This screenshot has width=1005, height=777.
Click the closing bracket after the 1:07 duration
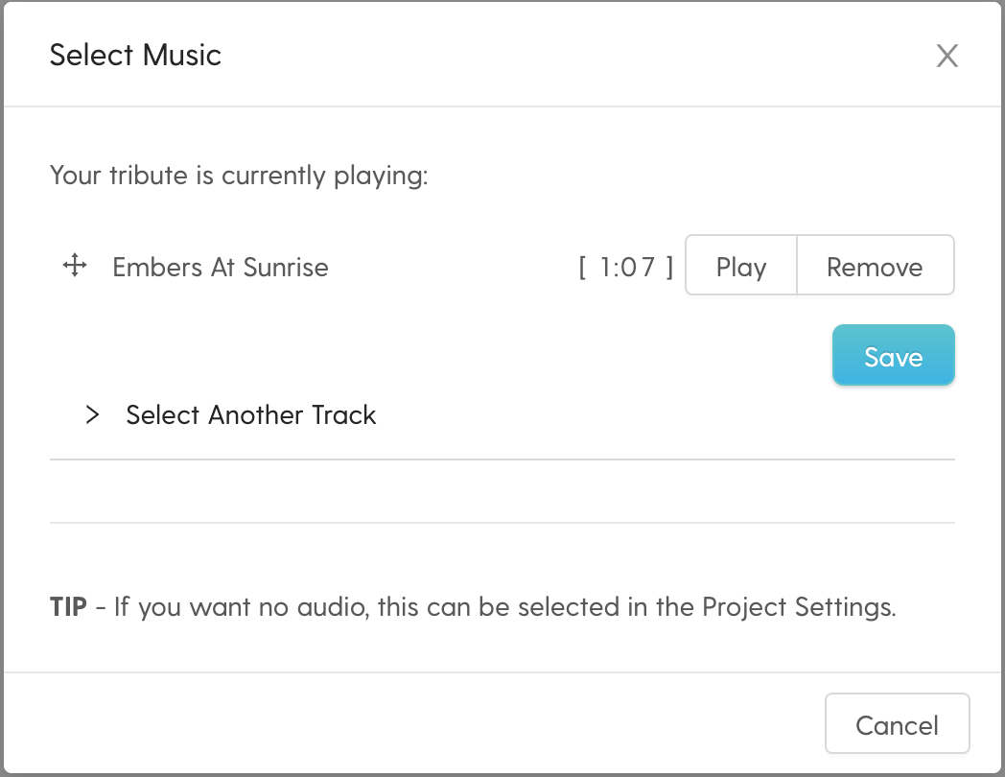669,267
